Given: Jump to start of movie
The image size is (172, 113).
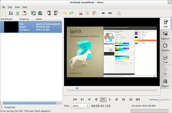Looking at the screenshot, I should click(x=75, y=100).
